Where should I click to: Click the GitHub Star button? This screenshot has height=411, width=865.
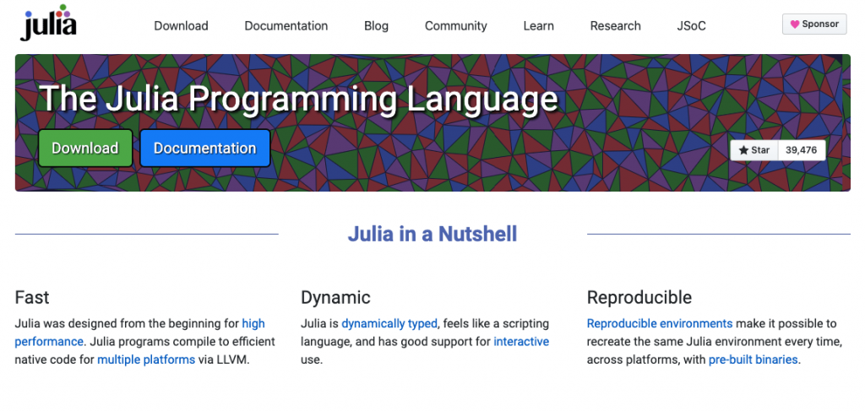click(x=754, y=150)
